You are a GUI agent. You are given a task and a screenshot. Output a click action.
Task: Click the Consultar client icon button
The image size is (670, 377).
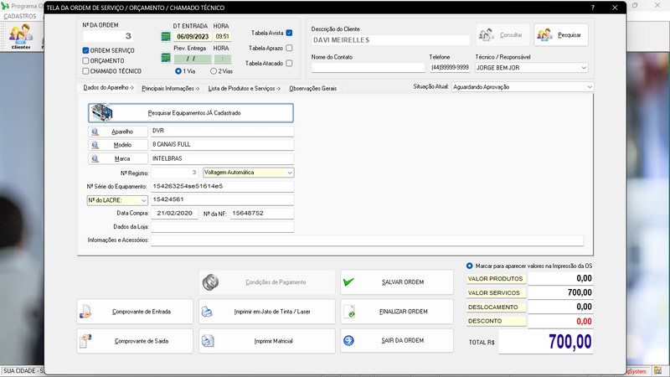[x=502, y=35]
